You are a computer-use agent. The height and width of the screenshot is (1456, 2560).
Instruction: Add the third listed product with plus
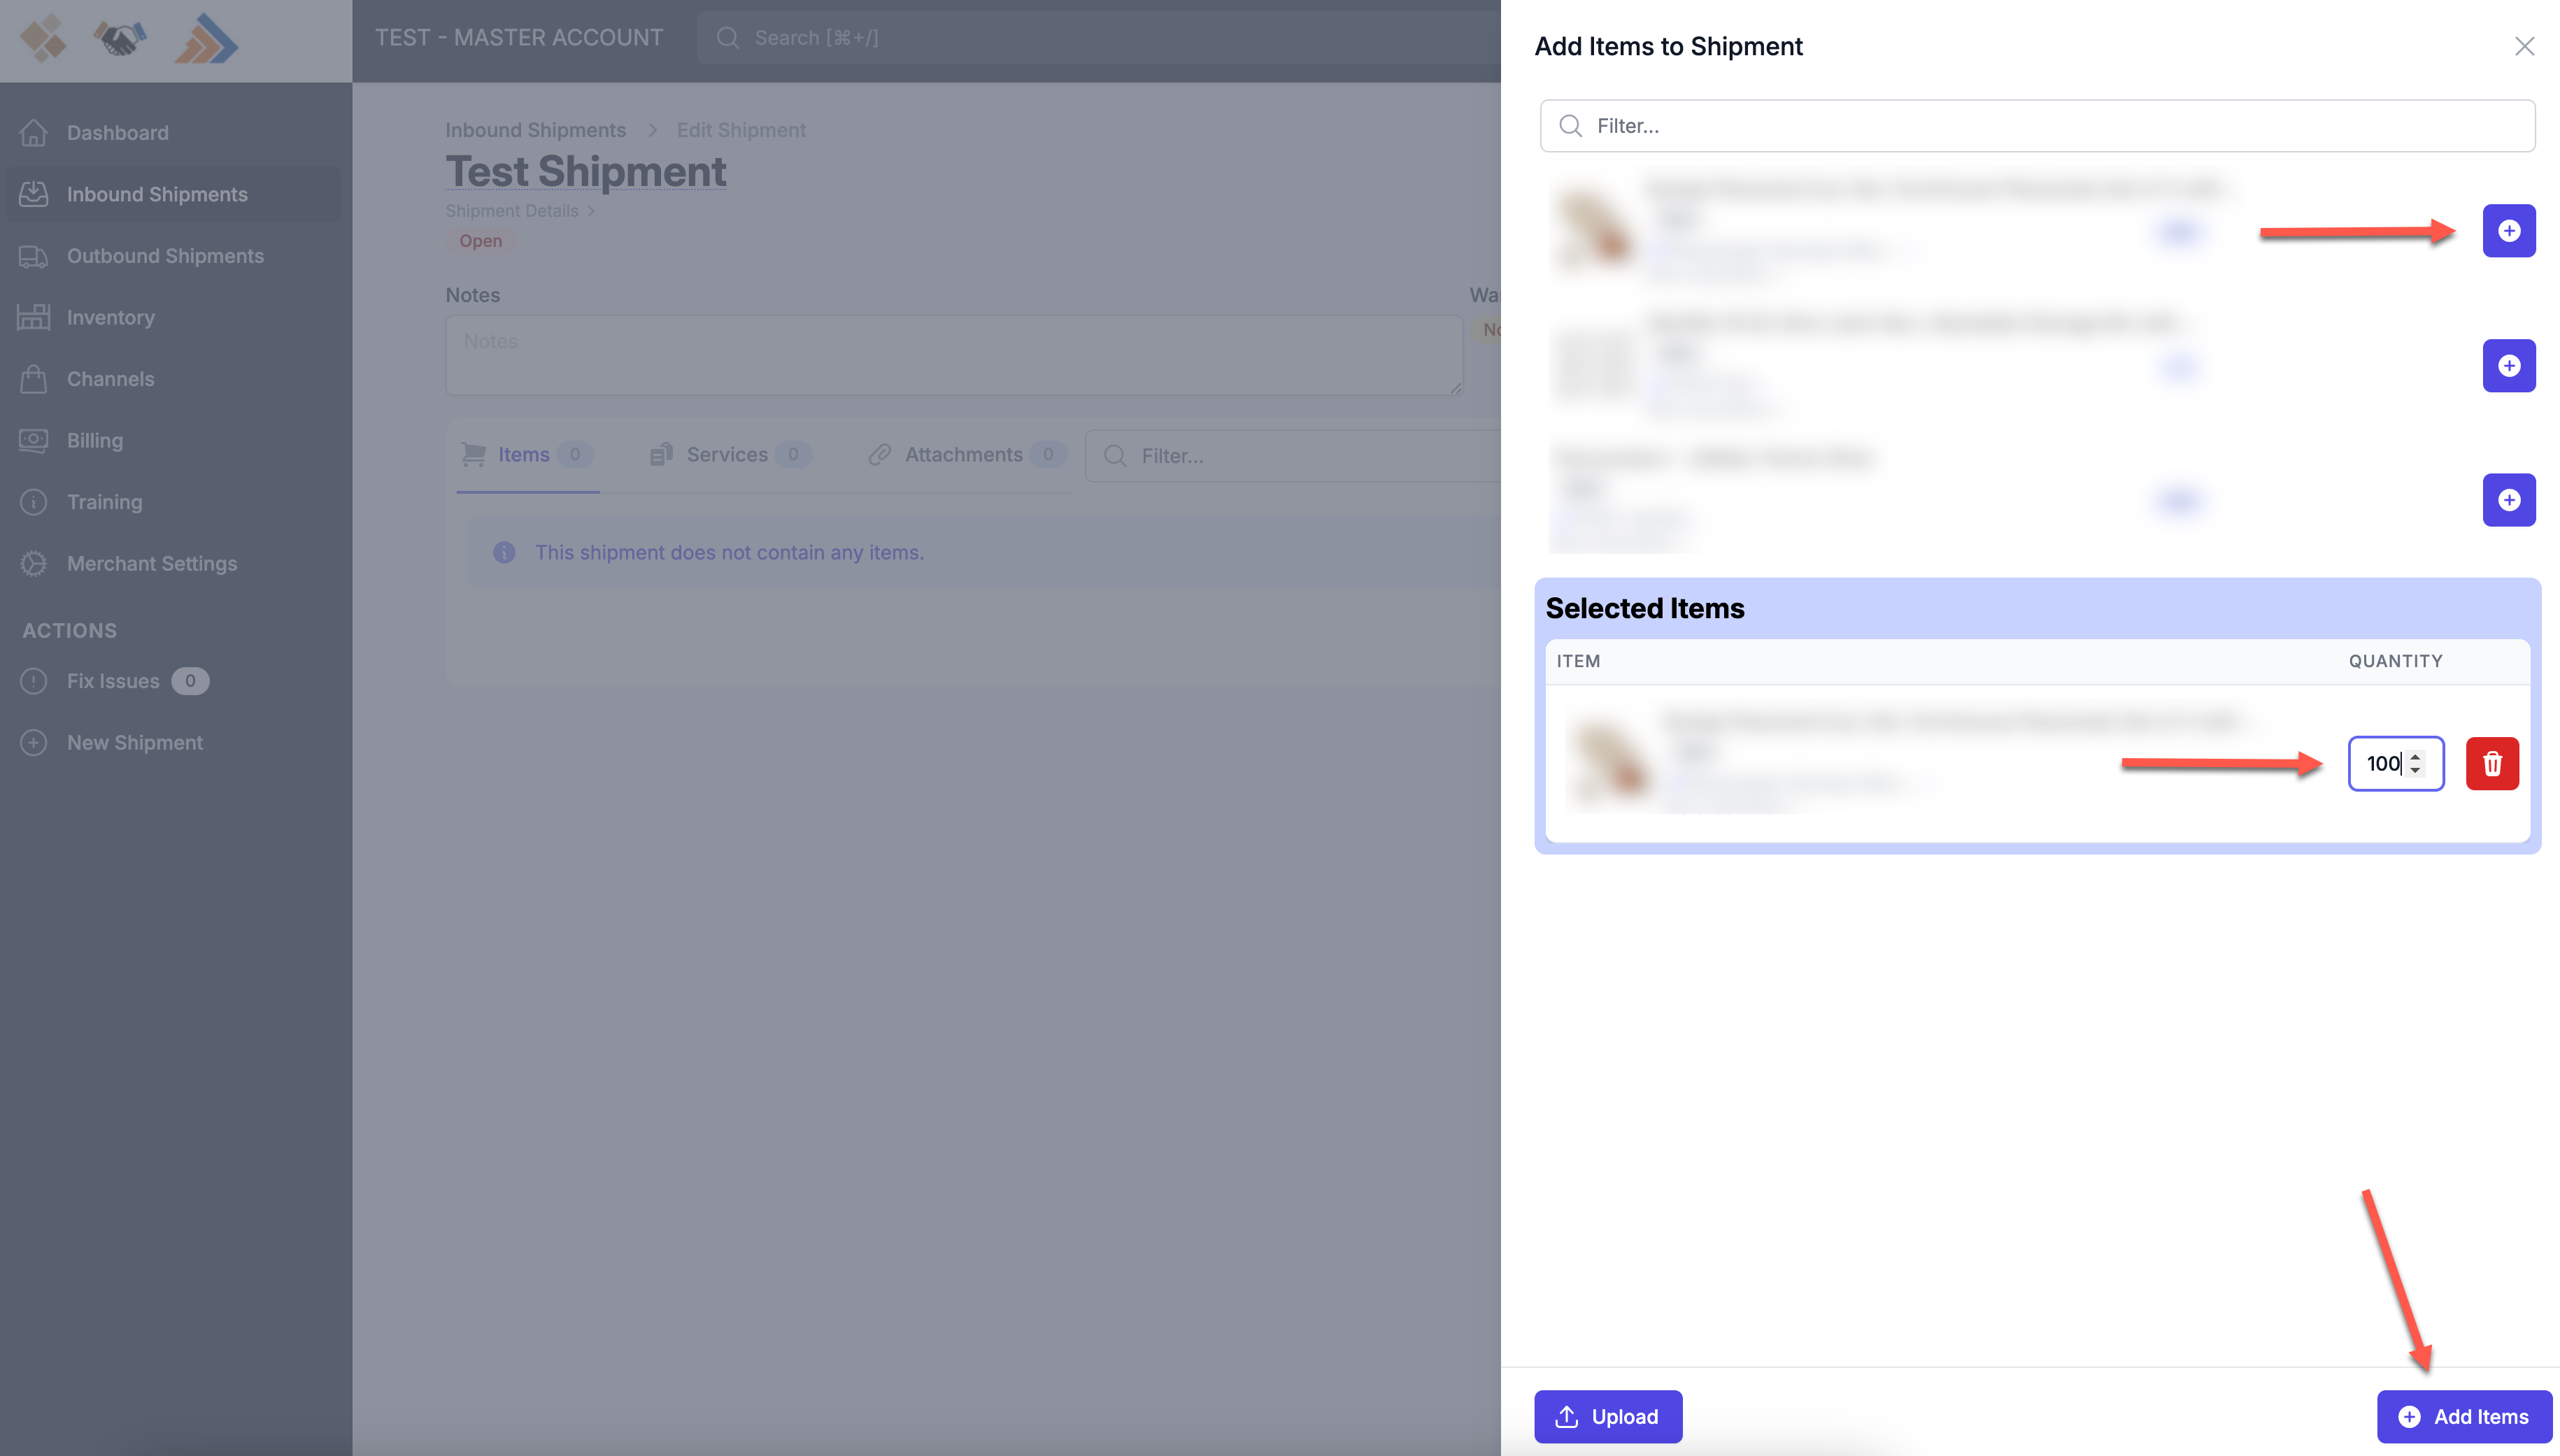(x=2508, y=500)
